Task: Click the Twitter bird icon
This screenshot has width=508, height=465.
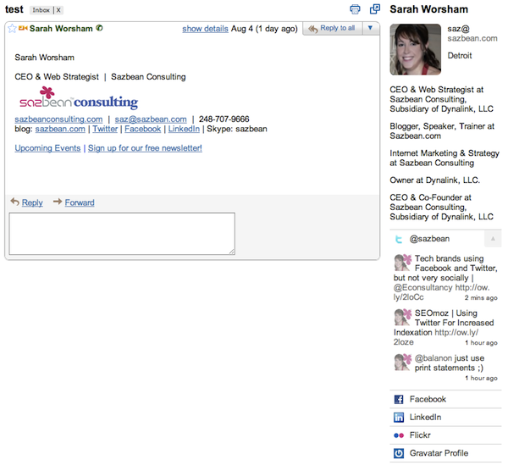Action: click(399, 240)
